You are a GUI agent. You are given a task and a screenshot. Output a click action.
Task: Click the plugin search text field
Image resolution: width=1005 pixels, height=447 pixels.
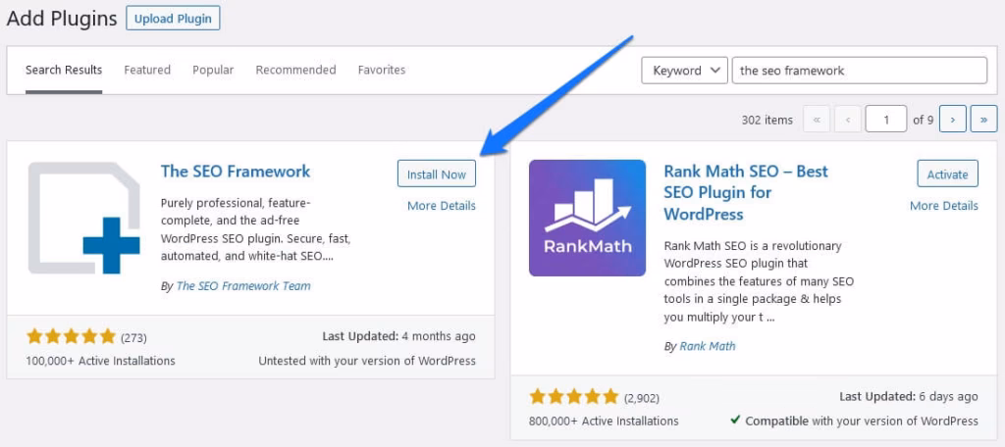click(859, 71)
